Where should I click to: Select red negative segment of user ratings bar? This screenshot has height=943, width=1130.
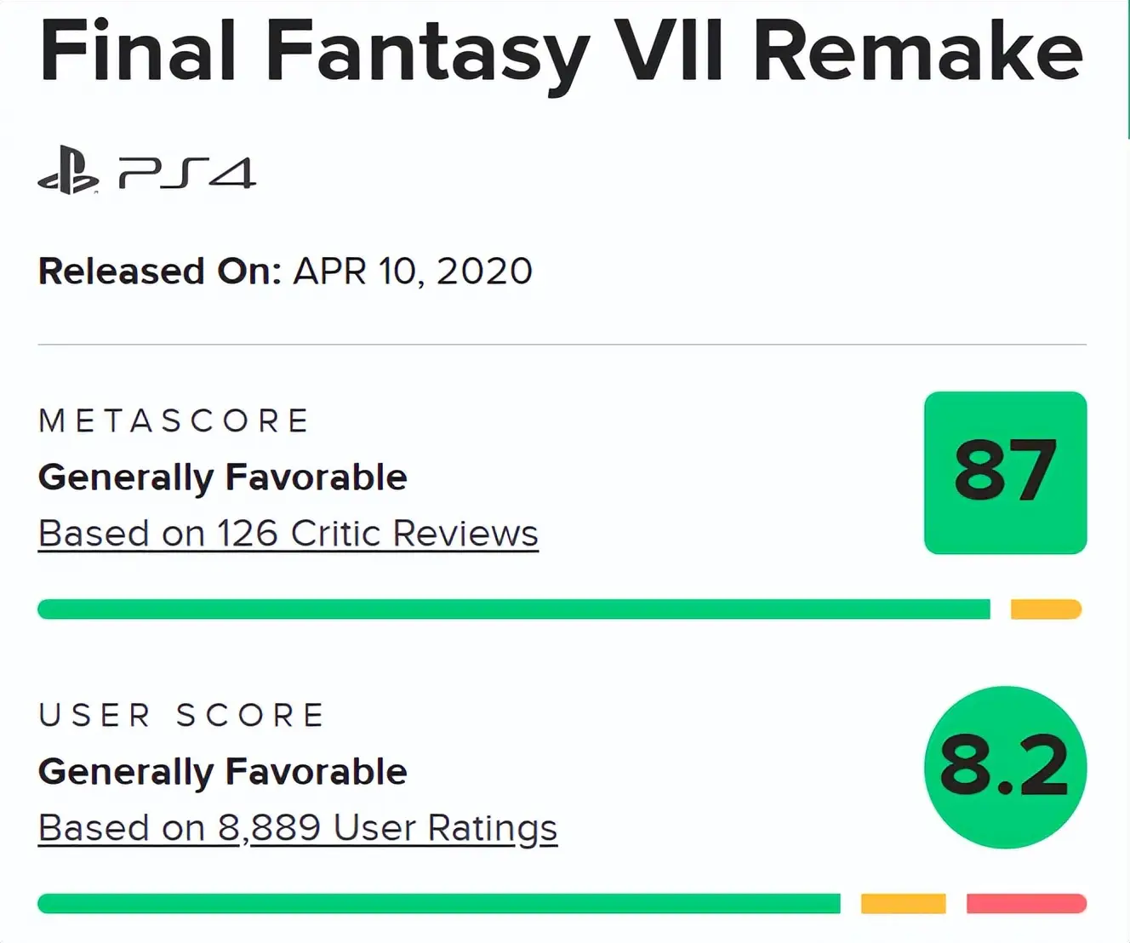coord(1026,904)
